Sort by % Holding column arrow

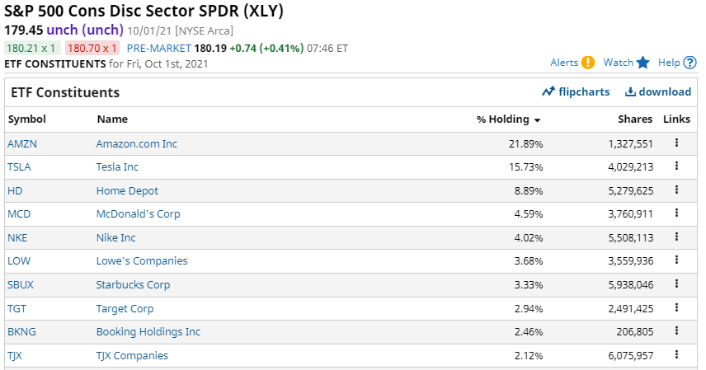[x=537, y=120]
